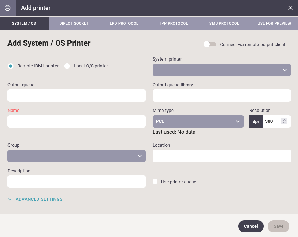Check the Use printer queue box
The image size is (298, 237).
tap(155, 181)
